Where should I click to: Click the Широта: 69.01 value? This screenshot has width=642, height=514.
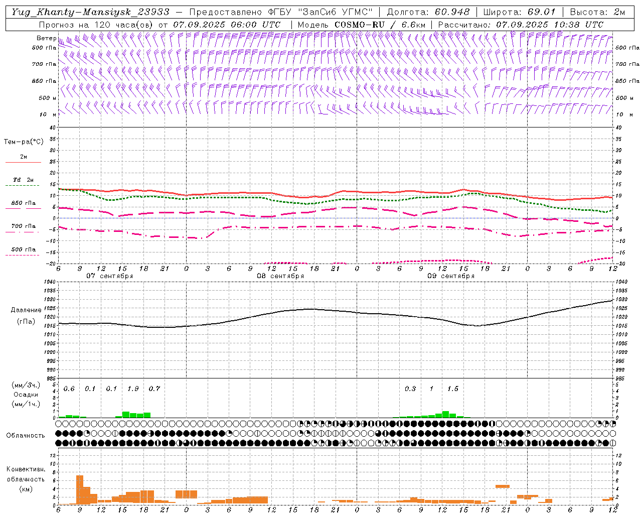pos(520,12)
